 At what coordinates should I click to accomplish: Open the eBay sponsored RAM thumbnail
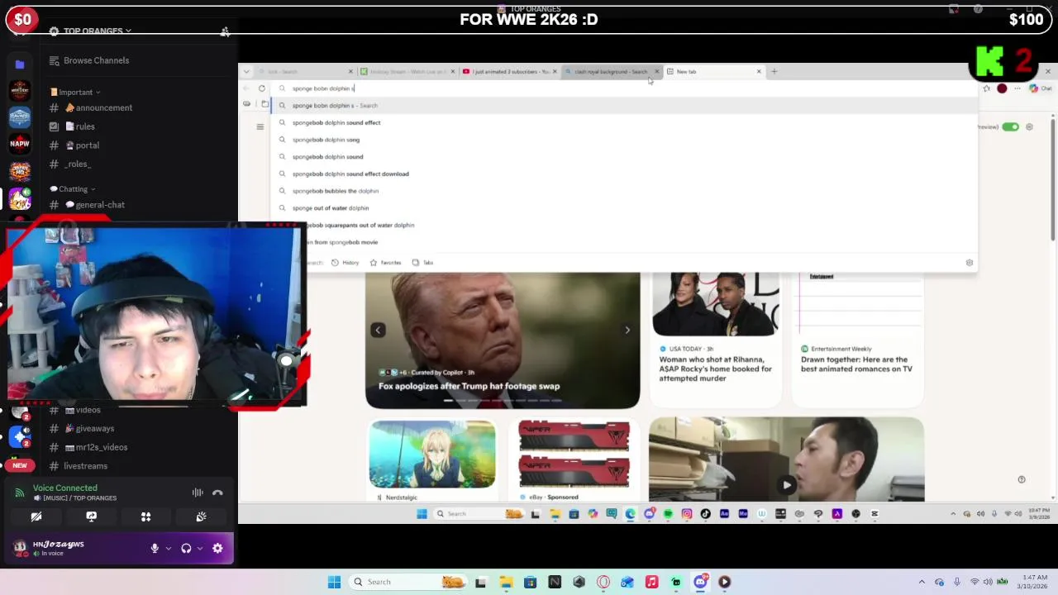[574, 455]
